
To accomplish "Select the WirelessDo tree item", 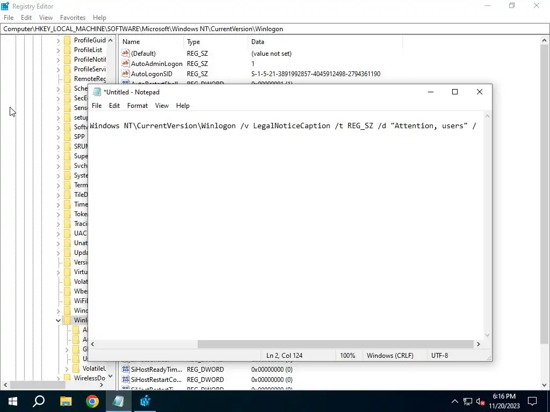I will [x=90, y=378].
